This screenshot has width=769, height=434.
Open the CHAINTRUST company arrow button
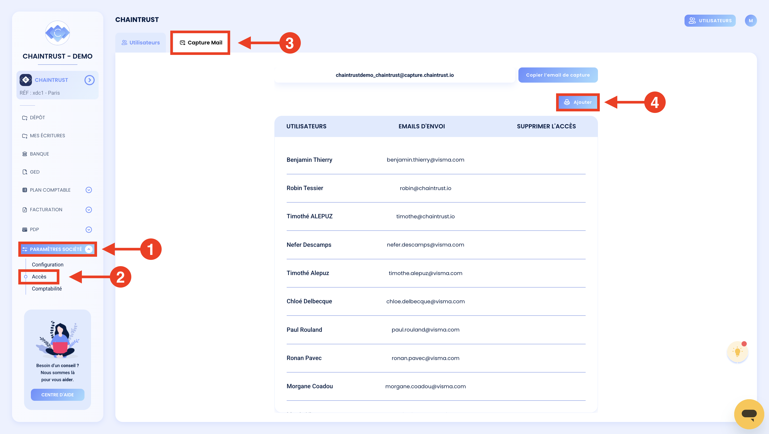point(89,80)
